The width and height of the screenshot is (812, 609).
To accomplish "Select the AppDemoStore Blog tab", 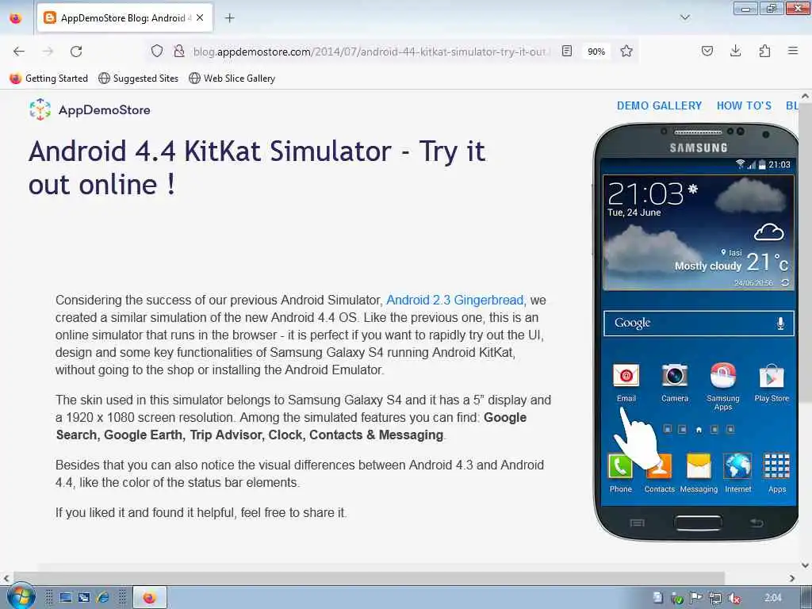I will (124, 17).
